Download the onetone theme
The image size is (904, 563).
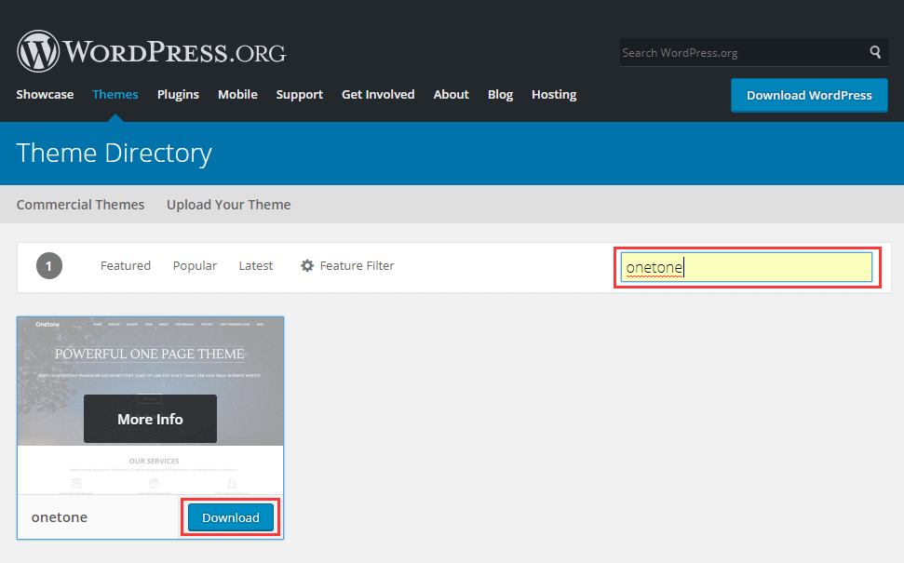coord(231,517)
